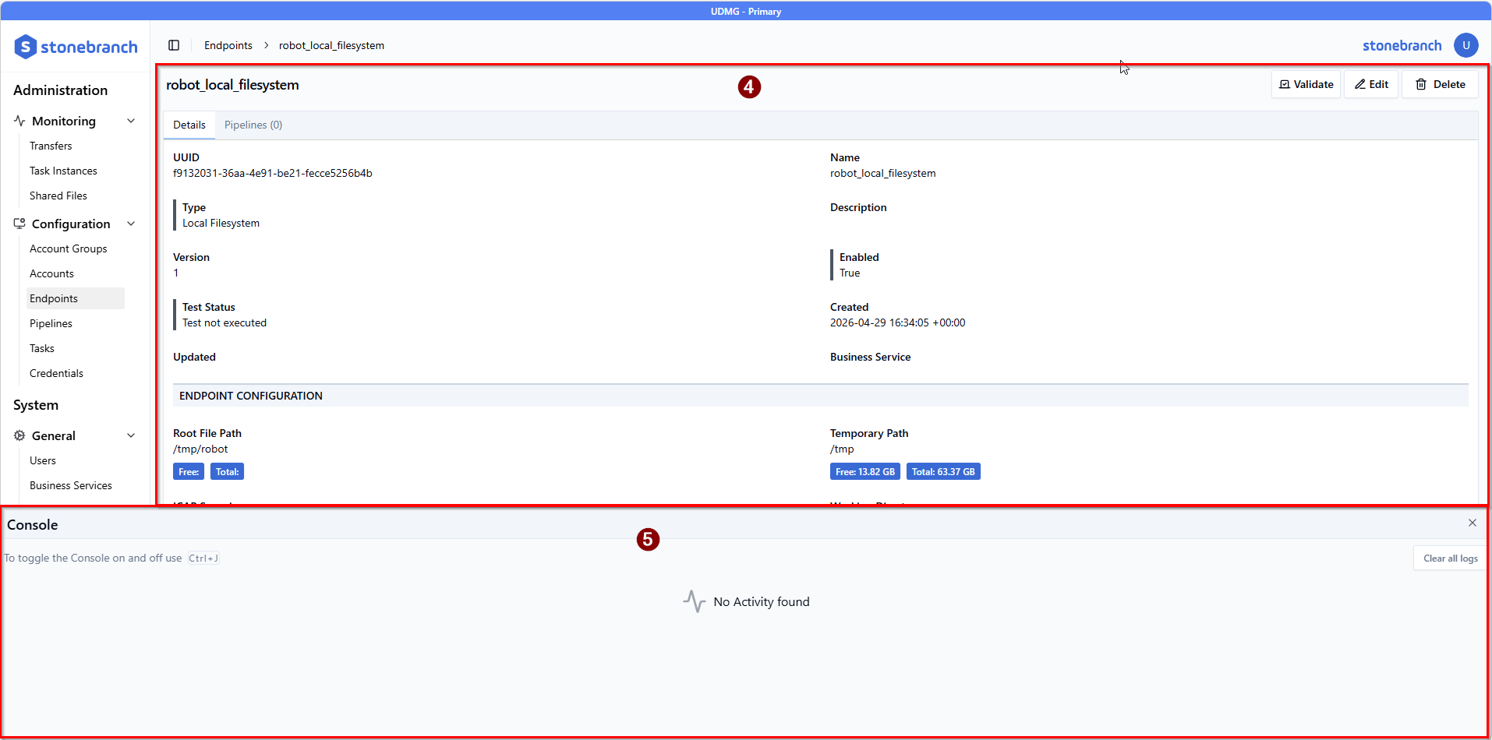This screenshot has height=740, width=1492.
Task: Close the Console panel
Action: (x=1473, y=523)
